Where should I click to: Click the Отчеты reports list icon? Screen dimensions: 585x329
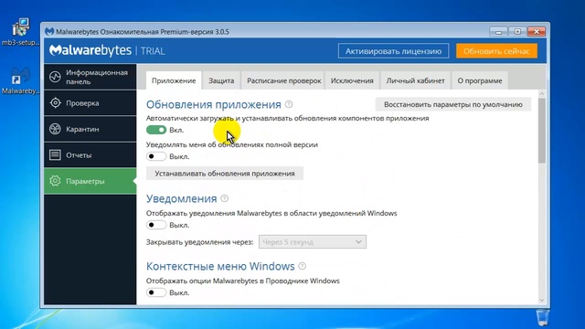click(55, 154)
